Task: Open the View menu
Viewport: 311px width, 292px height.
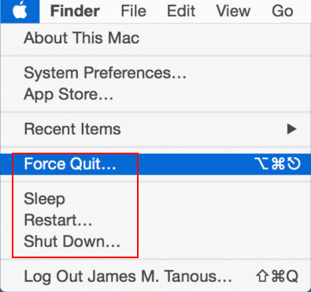Action: (233, 11)
